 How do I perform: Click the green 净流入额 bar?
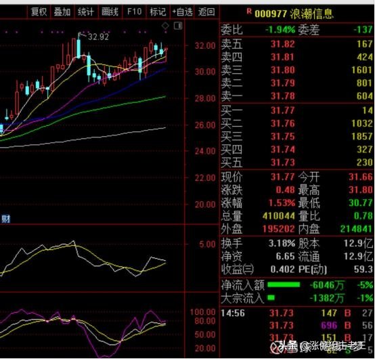284,284
